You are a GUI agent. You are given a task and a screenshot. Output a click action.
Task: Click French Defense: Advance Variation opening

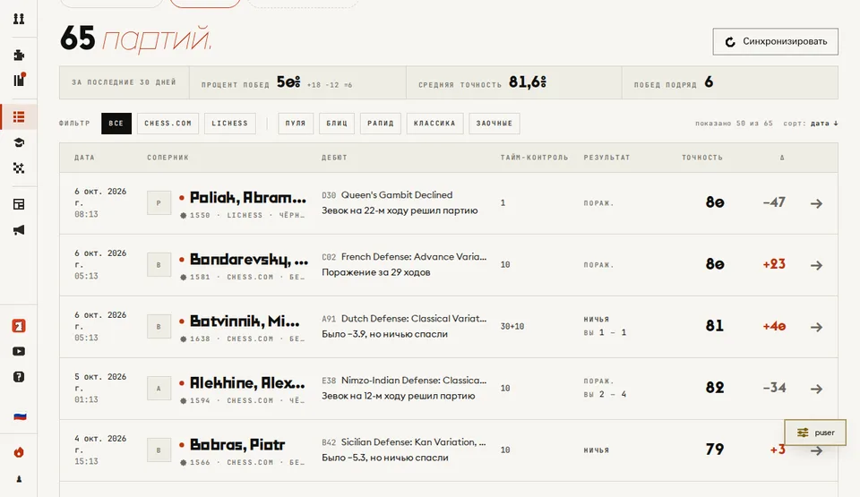(x=414, y=257)
